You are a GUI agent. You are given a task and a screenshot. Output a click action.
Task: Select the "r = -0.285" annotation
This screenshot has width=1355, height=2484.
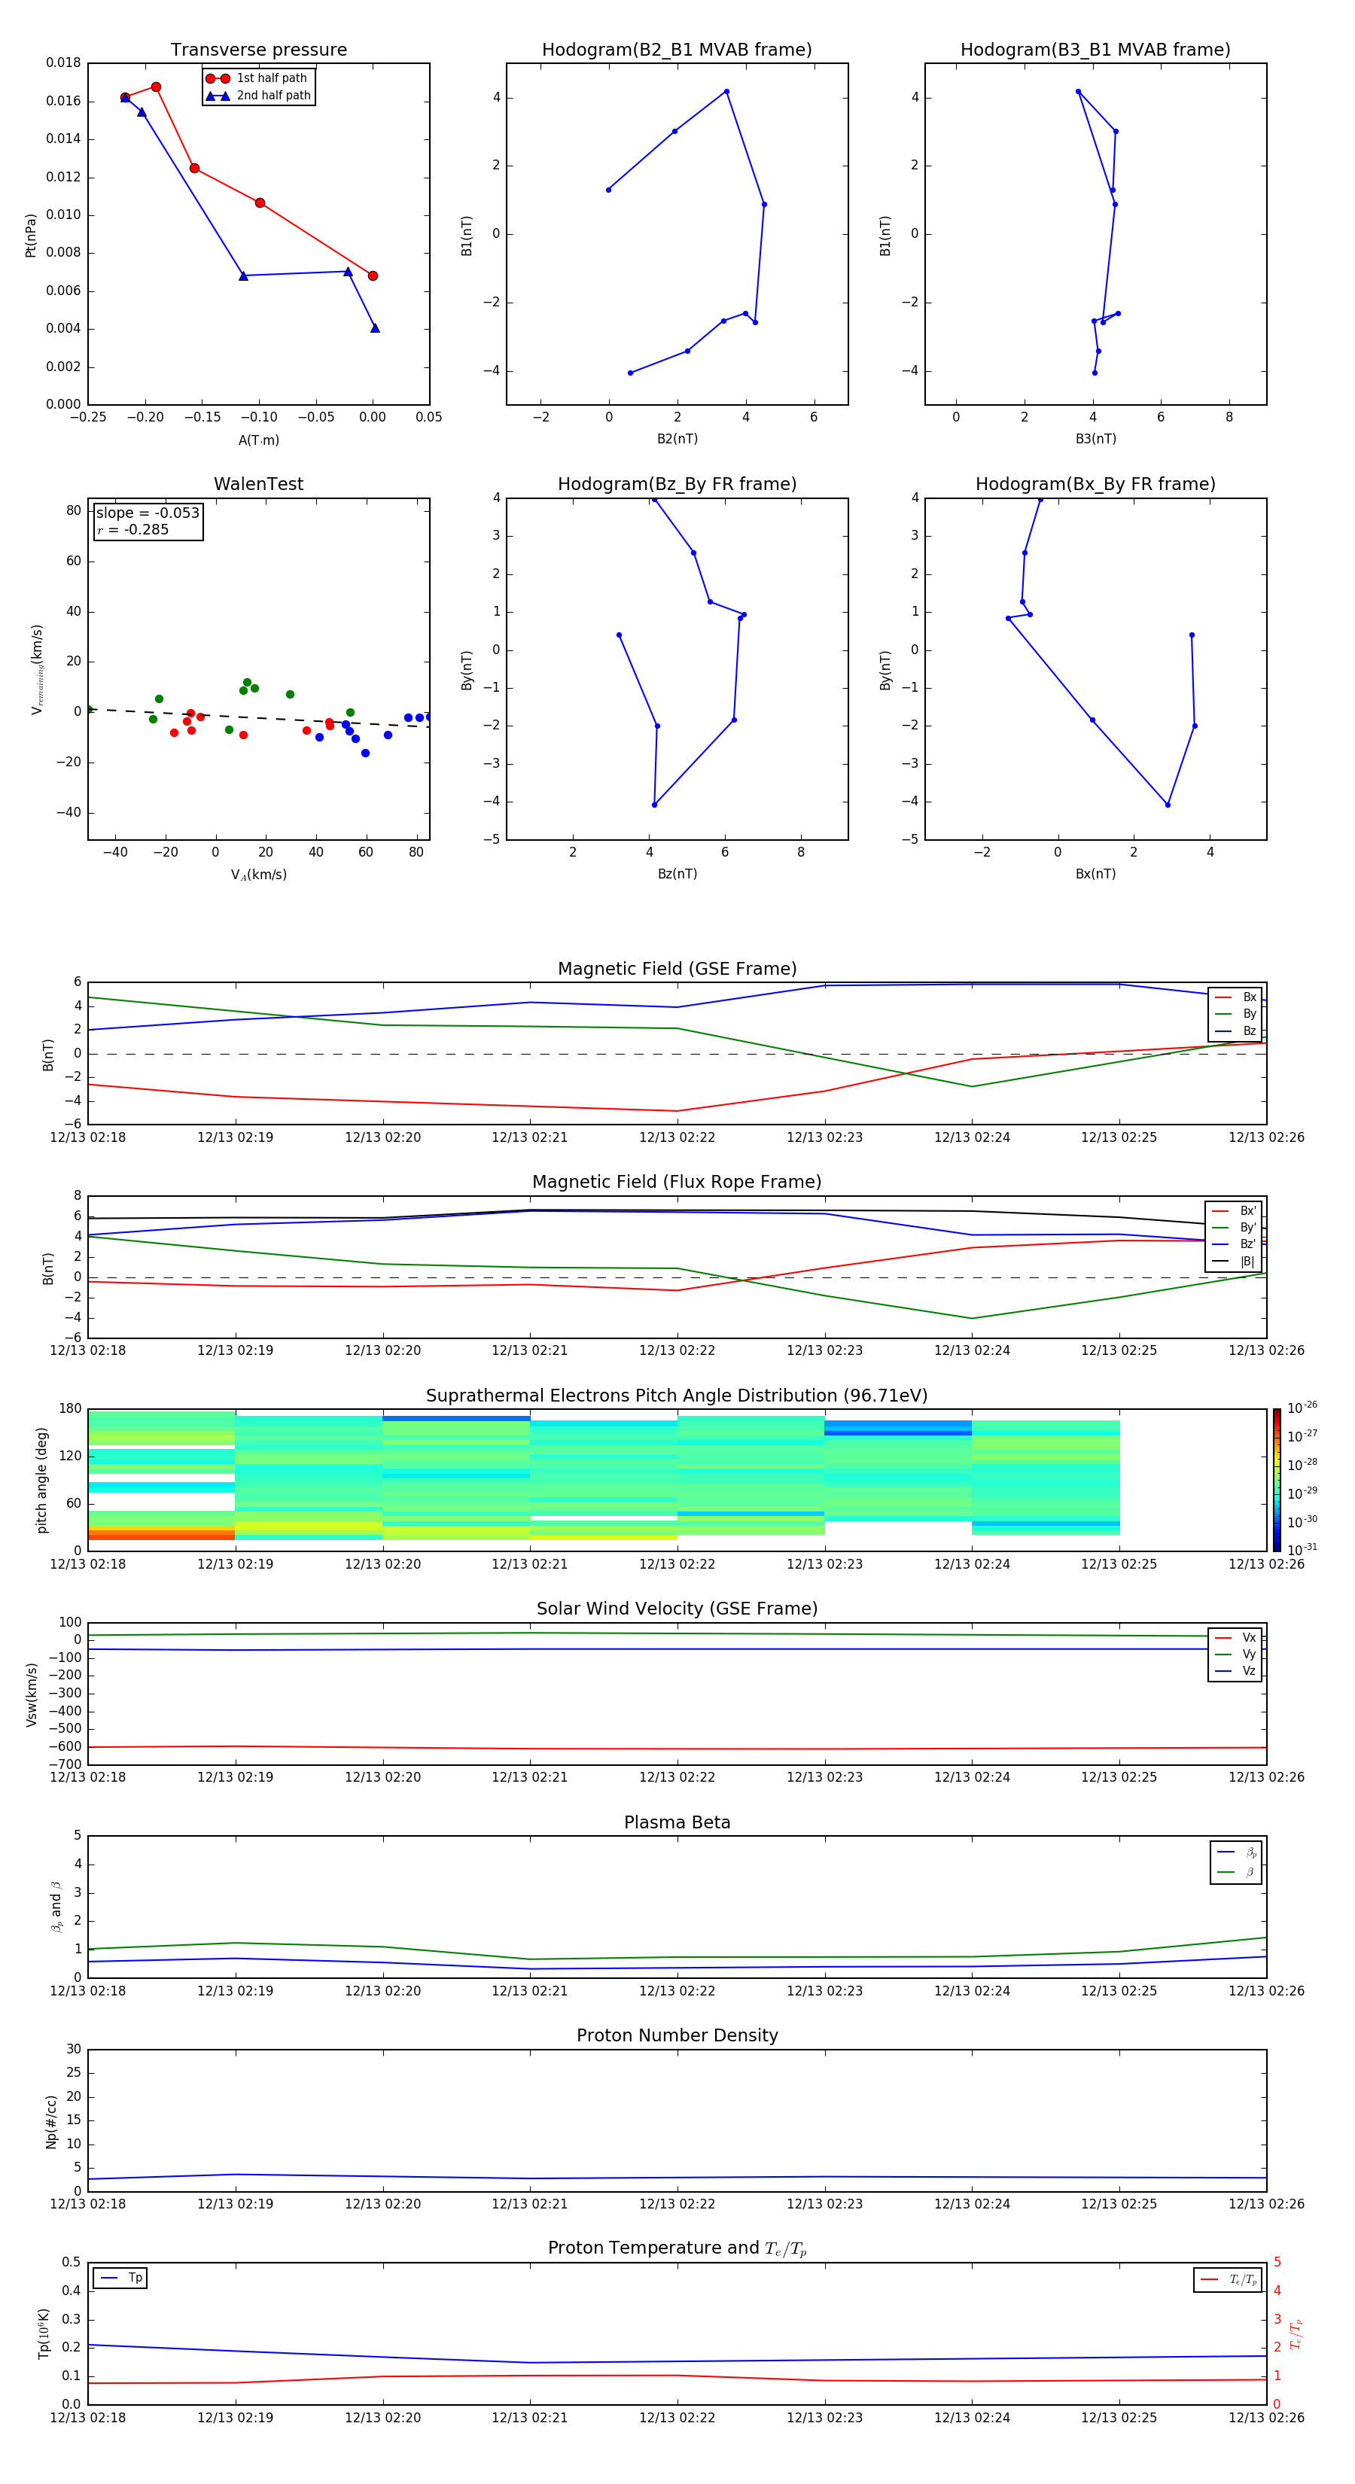133,529
